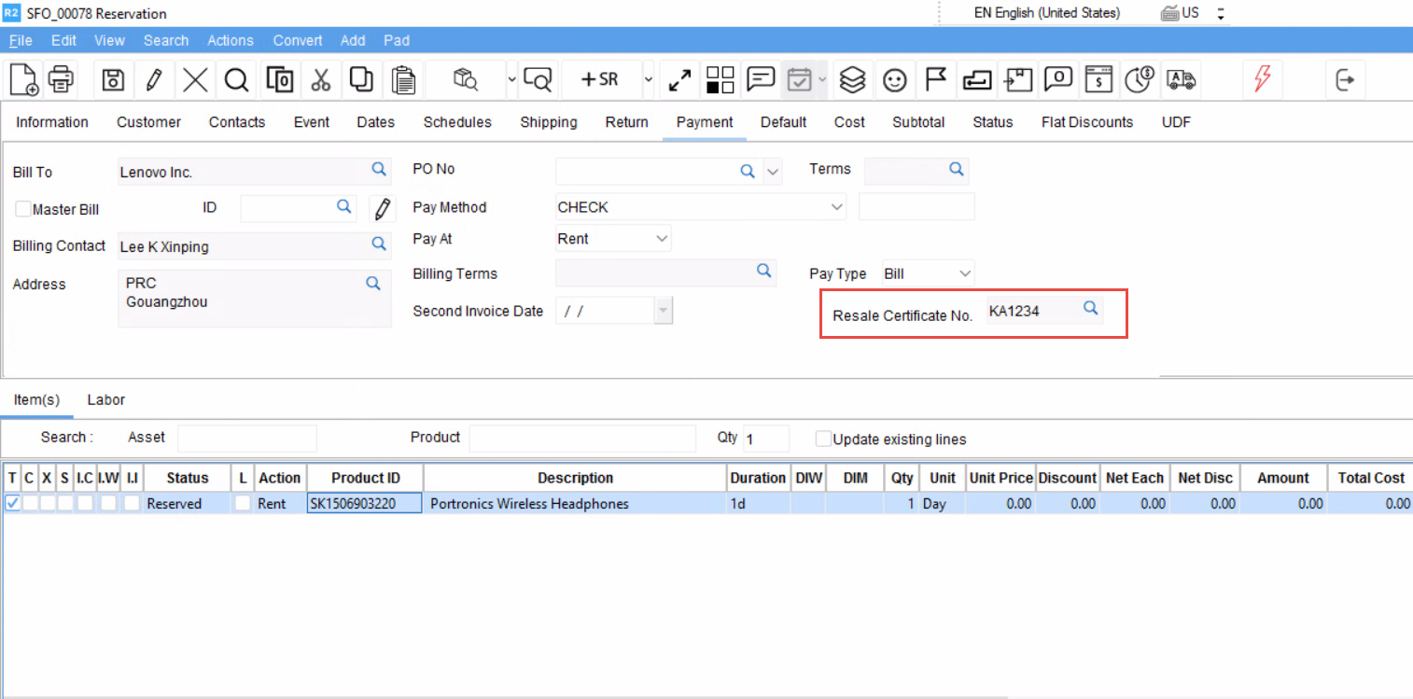The image size is (1413, 699).
Task: Click the Product search input field
Action: coord(581,439)
